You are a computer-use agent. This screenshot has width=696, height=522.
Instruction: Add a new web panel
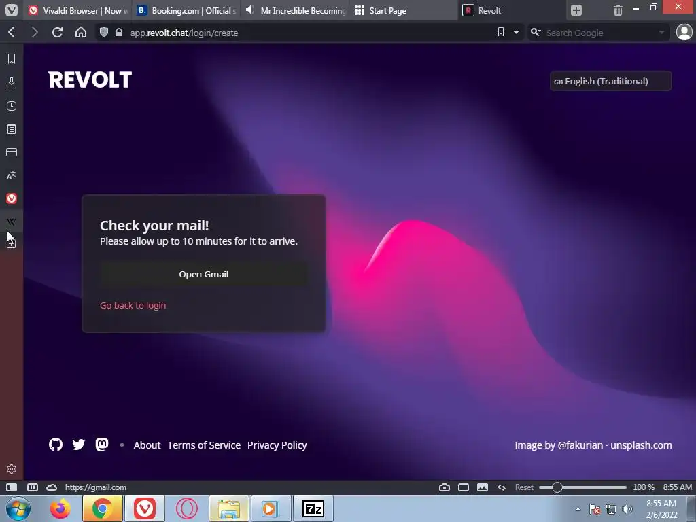coord(12,244)
